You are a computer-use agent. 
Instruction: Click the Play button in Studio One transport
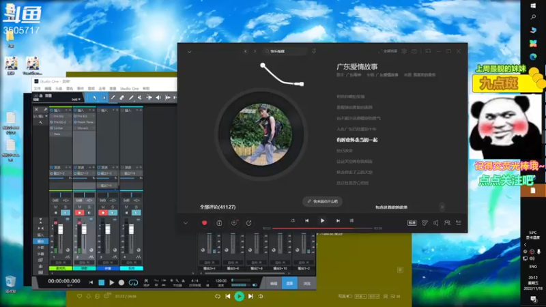click(111, 282)
